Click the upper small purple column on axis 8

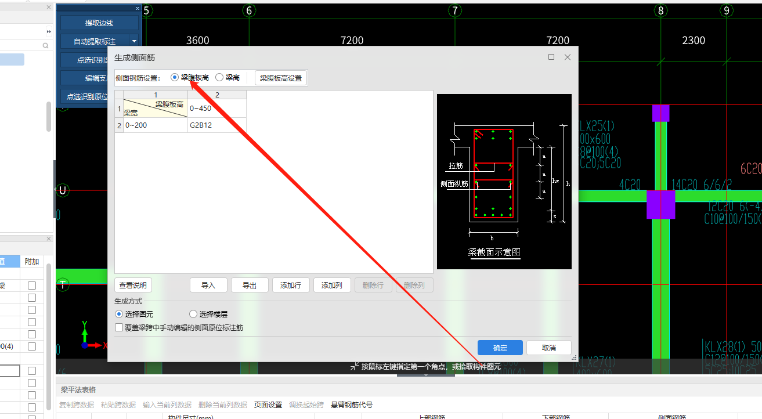660,113
